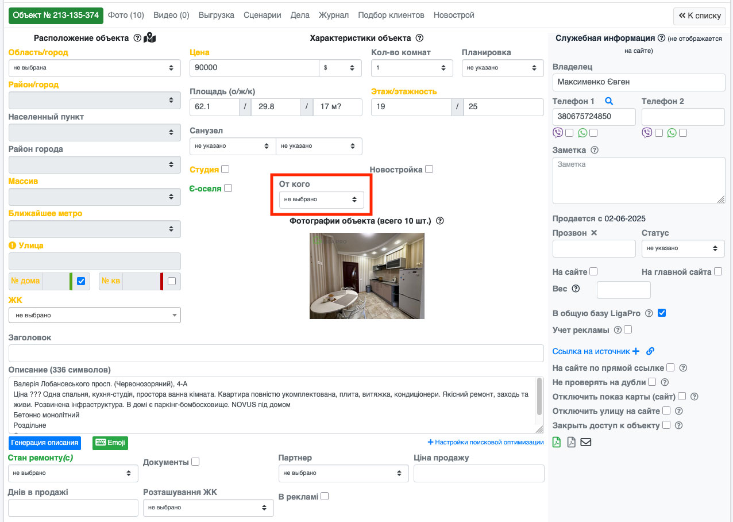Enable the Студия checkbox

pyautogui.click(x=225, y=169)
